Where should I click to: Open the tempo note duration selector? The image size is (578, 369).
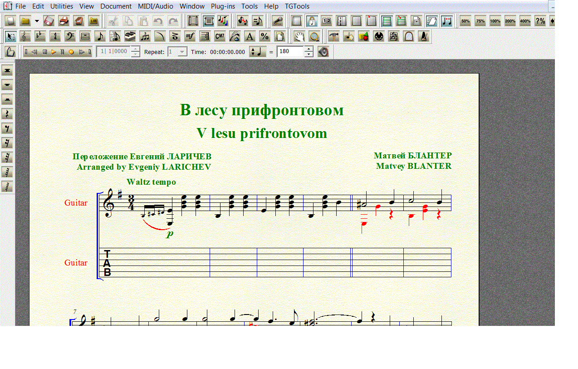pos(256,52)
